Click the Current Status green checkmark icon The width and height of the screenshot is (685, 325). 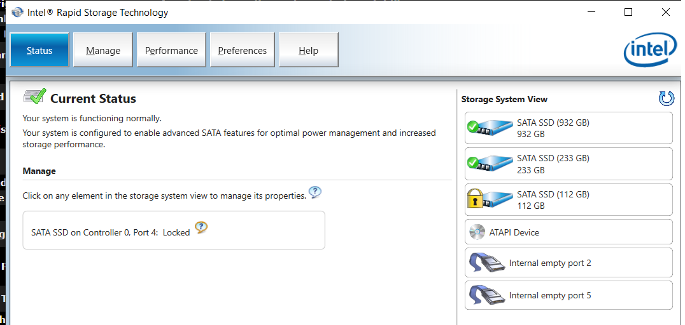pos(34,97)
